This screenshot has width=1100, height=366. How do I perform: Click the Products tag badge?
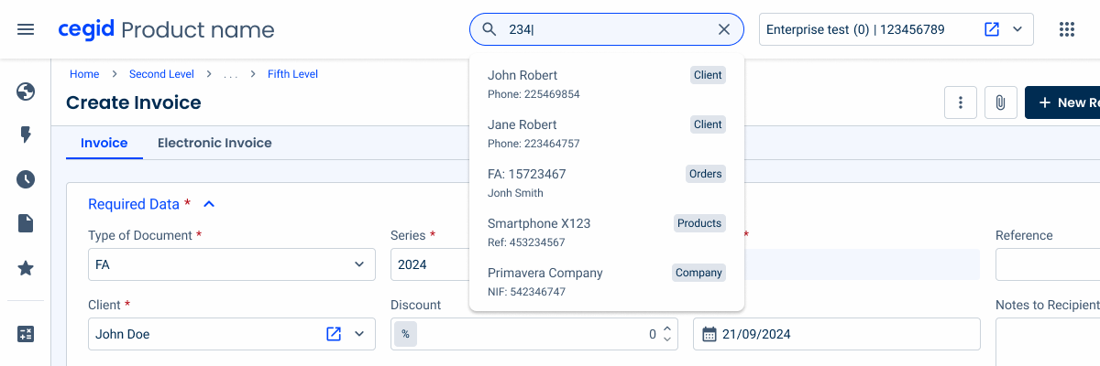pos(699,223)
